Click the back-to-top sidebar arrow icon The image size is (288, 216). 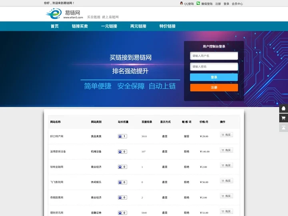click(284, 128)
